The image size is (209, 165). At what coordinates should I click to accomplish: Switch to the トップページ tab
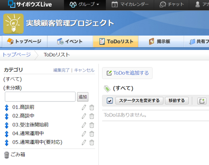pyautogui.click(x=24, y=41)
